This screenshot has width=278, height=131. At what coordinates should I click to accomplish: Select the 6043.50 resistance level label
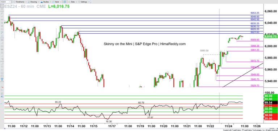[255, 19]
